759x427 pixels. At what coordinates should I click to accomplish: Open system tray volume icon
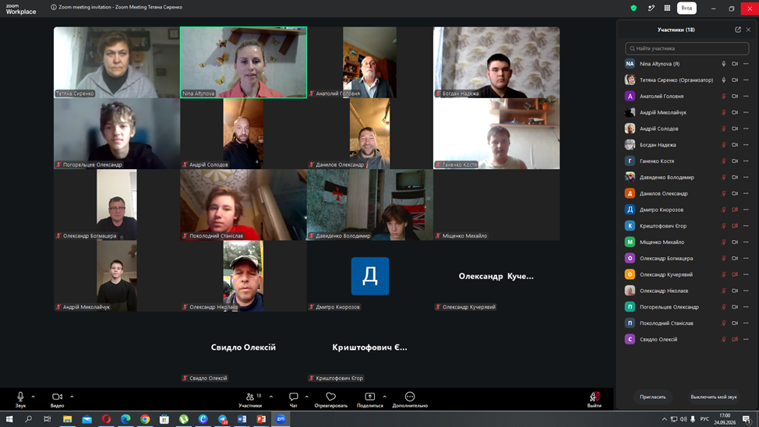pyautogui.click(x=683, y=419)
